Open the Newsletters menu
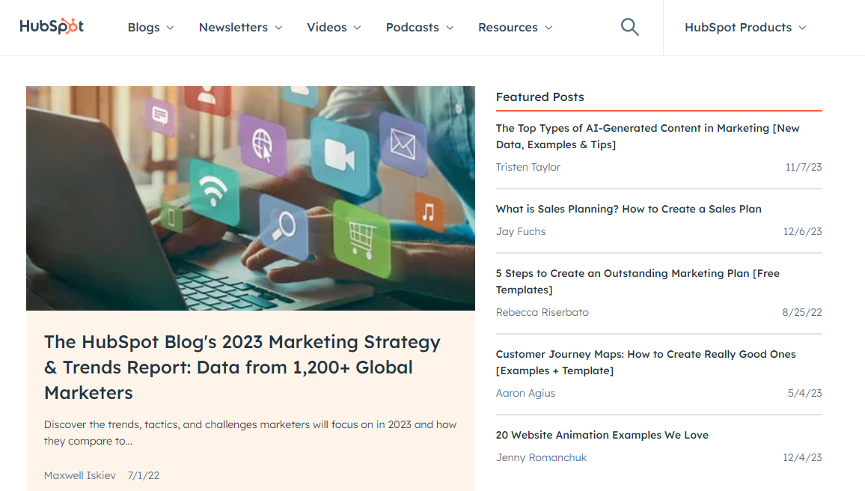The image size is (865, 491). click(240, 28)
